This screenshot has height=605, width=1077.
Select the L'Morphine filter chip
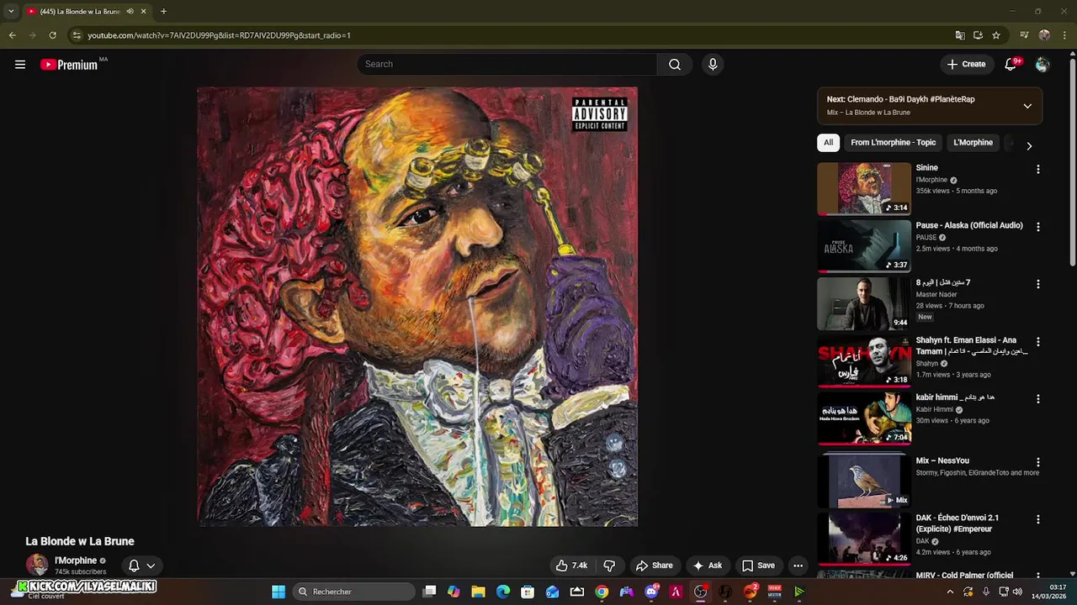tap(973, 143)
